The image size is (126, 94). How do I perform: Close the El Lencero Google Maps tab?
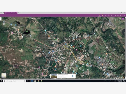(16, 13)
